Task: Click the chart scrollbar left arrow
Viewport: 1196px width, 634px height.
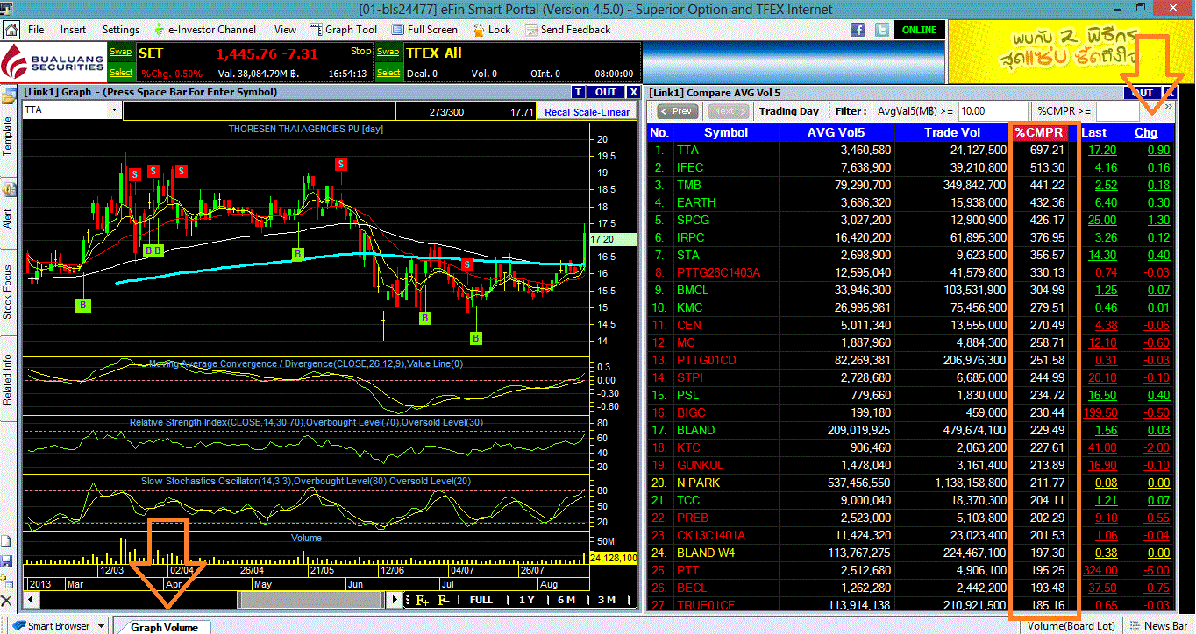Action: click(31, 600)
